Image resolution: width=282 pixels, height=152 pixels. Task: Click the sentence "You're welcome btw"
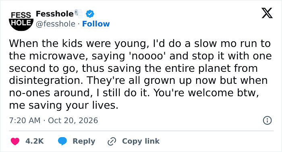206,93
